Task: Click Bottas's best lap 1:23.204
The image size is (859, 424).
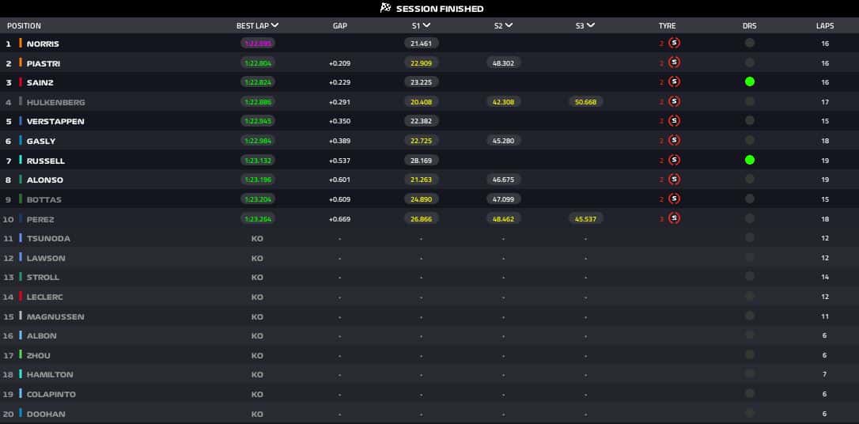Action: [258, 199]
